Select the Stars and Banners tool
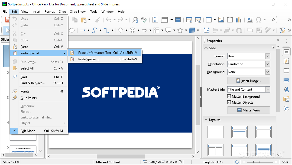Image resolution: width=292 pixels, height=165 pixels. [x=180, y=30]
